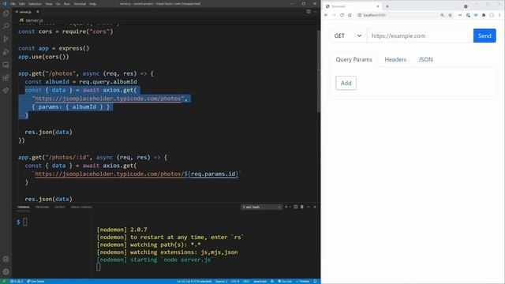Reload the browser page
The height and width of the screenshot is (284, 505).
342,15
